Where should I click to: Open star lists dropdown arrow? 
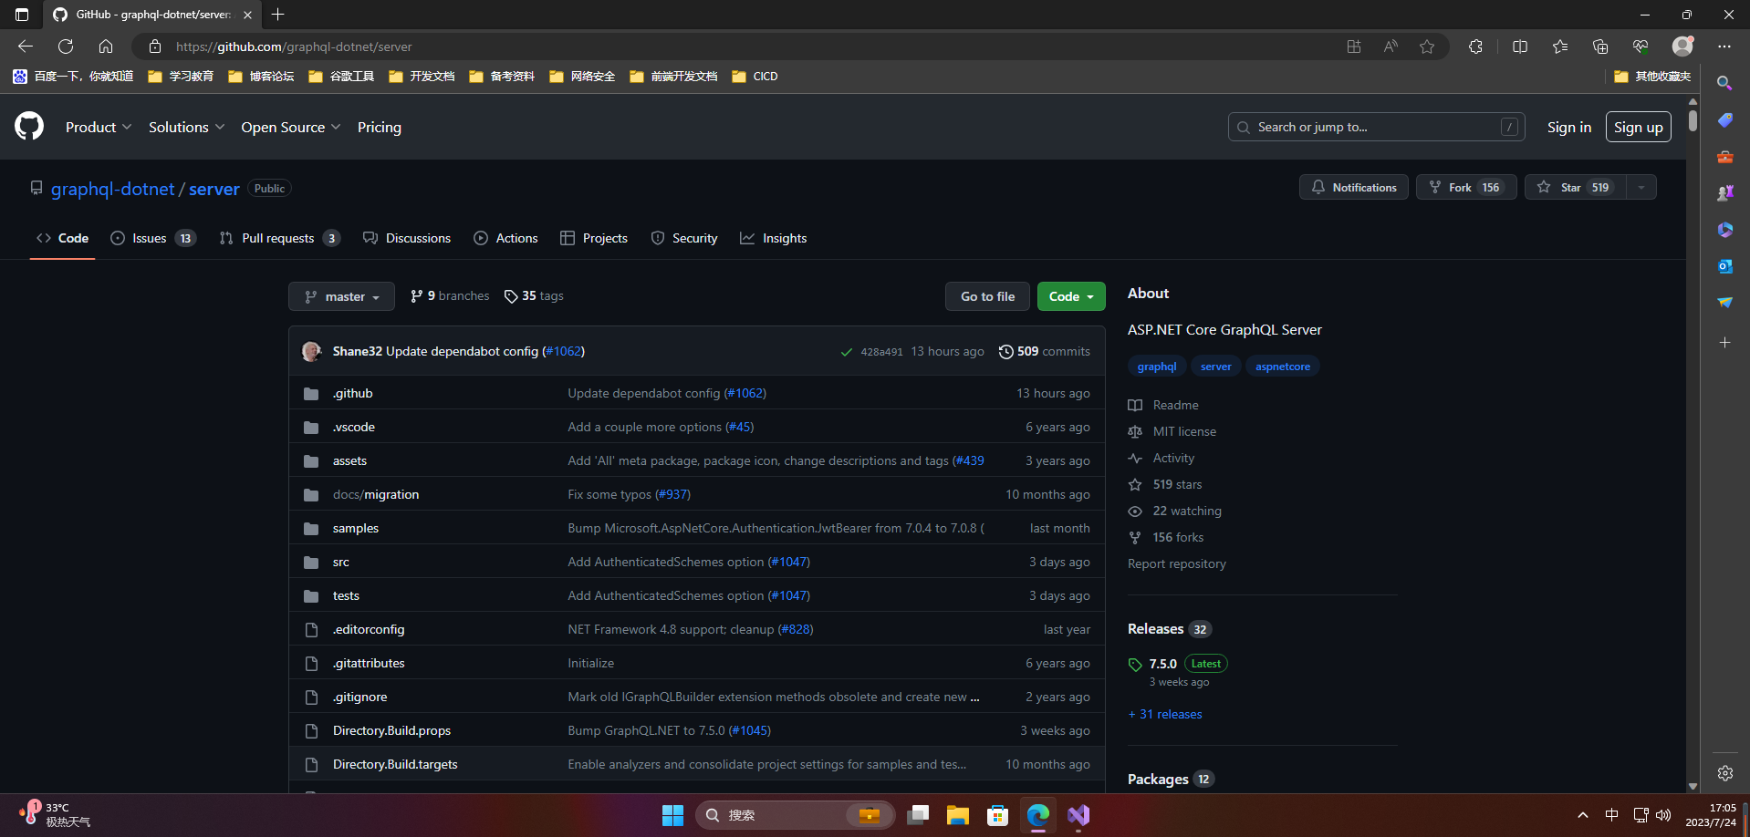pyautogui.click(x=1641, y=187)
